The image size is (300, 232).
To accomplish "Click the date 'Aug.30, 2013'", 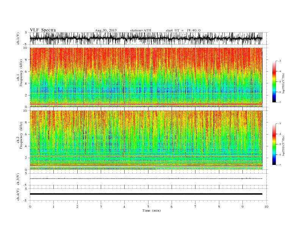I will point(106,30).
